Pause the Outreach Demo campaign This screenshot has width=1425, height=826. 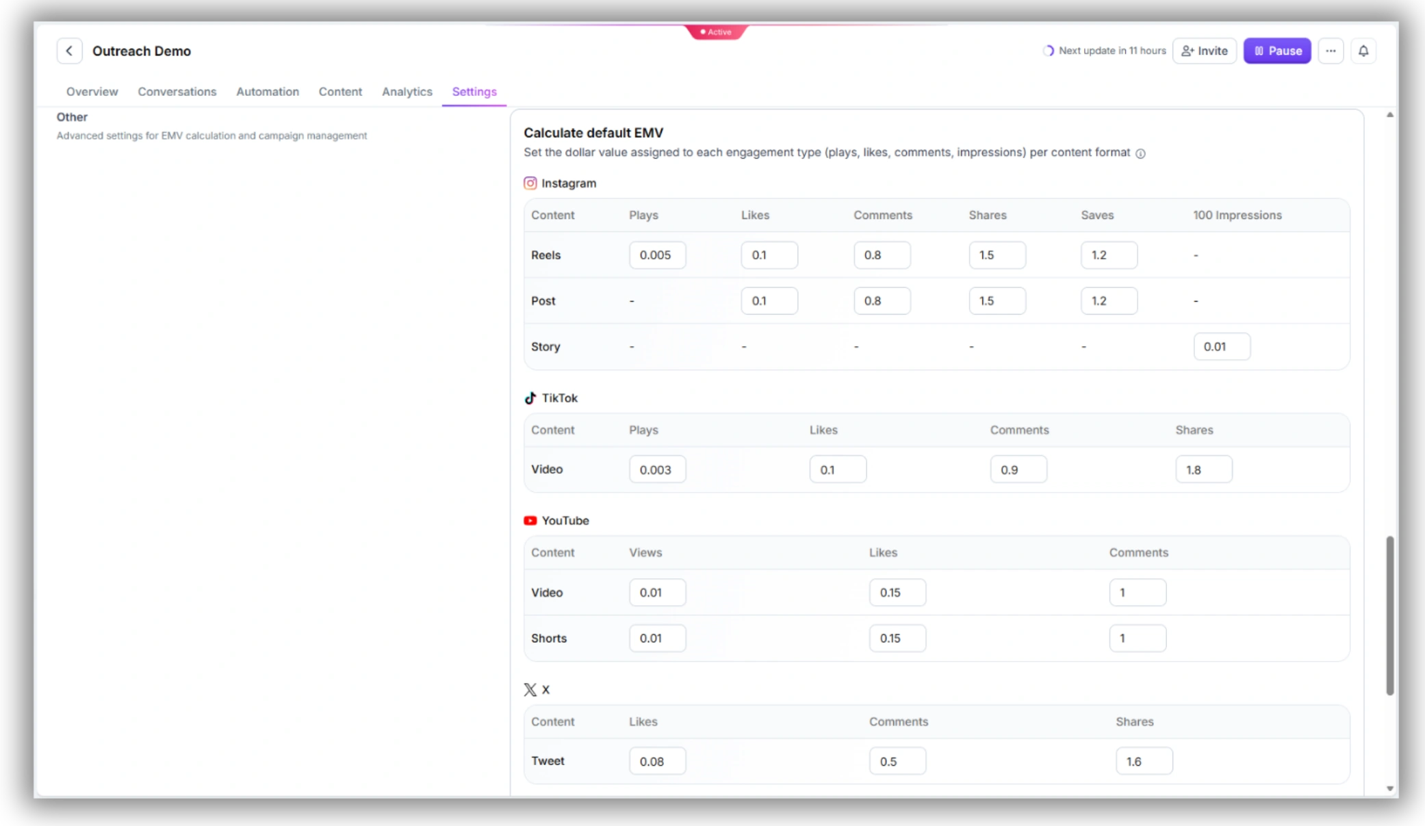coord(1277,51)
